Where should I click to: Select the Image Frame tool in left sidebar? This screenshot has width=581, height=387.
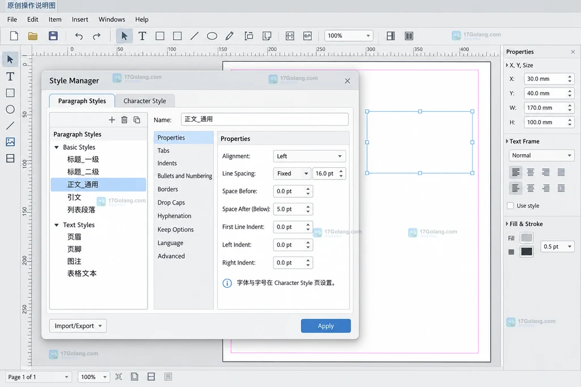(10, 142)
